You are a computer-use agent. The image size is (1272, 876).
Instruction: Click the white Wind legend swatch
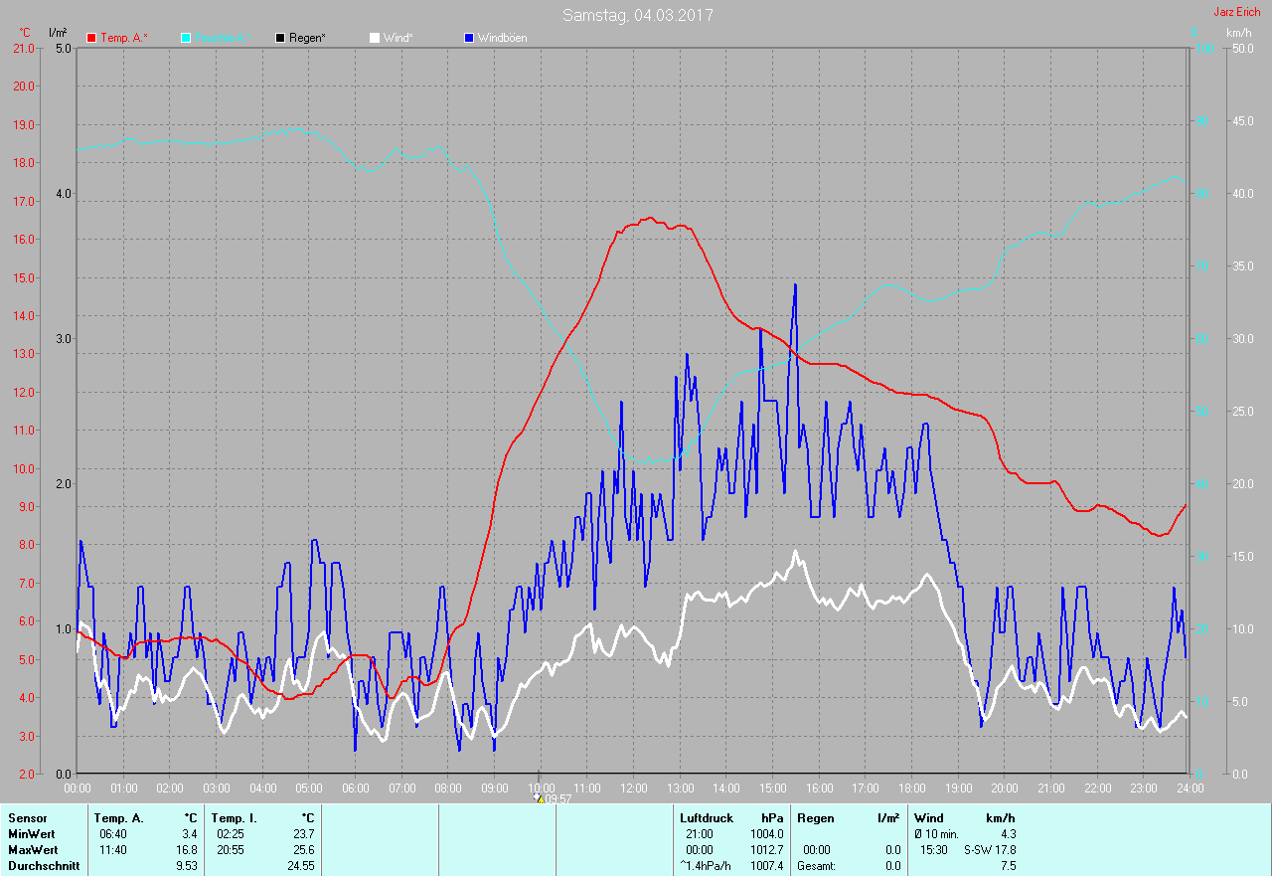click(x=374, y=38)
